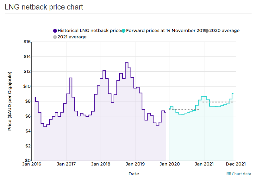
Task: Toggle the Historical LNG netback prices series label
Action: [x=90, y=31]
